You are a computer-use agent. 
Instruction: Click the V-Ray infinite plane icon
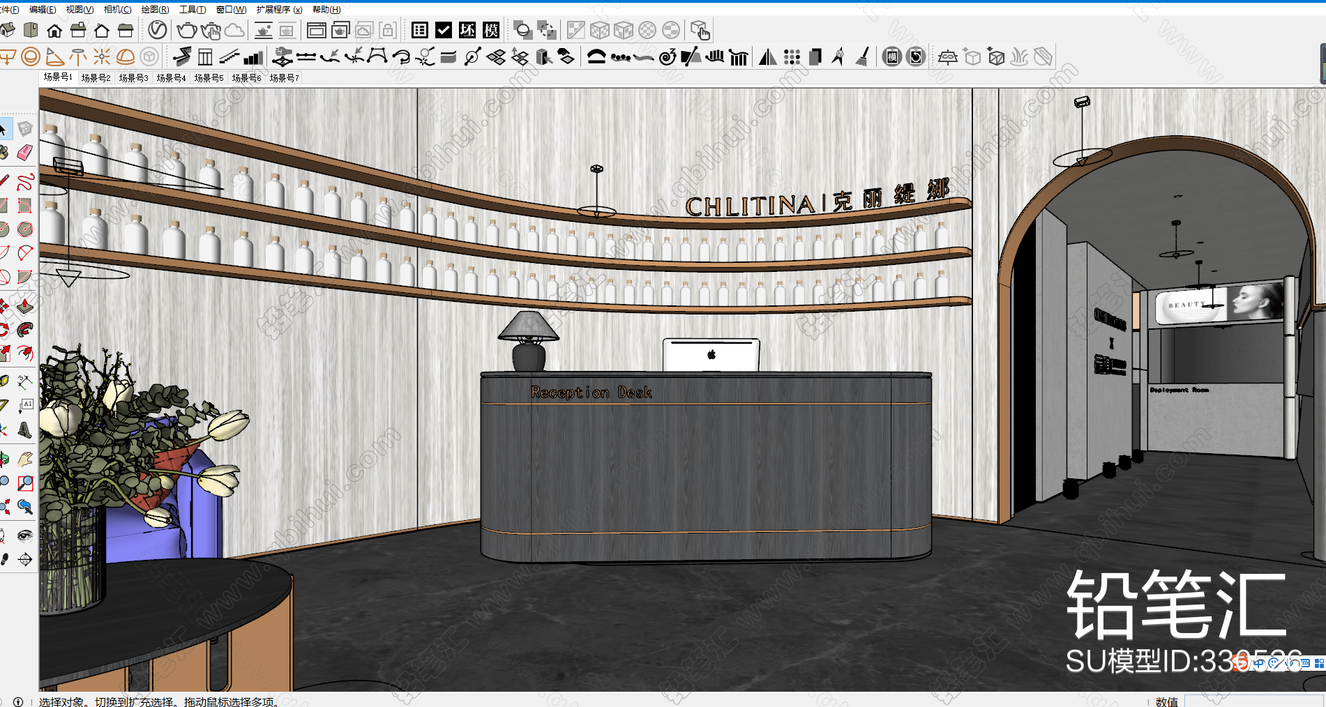point(947,56)
